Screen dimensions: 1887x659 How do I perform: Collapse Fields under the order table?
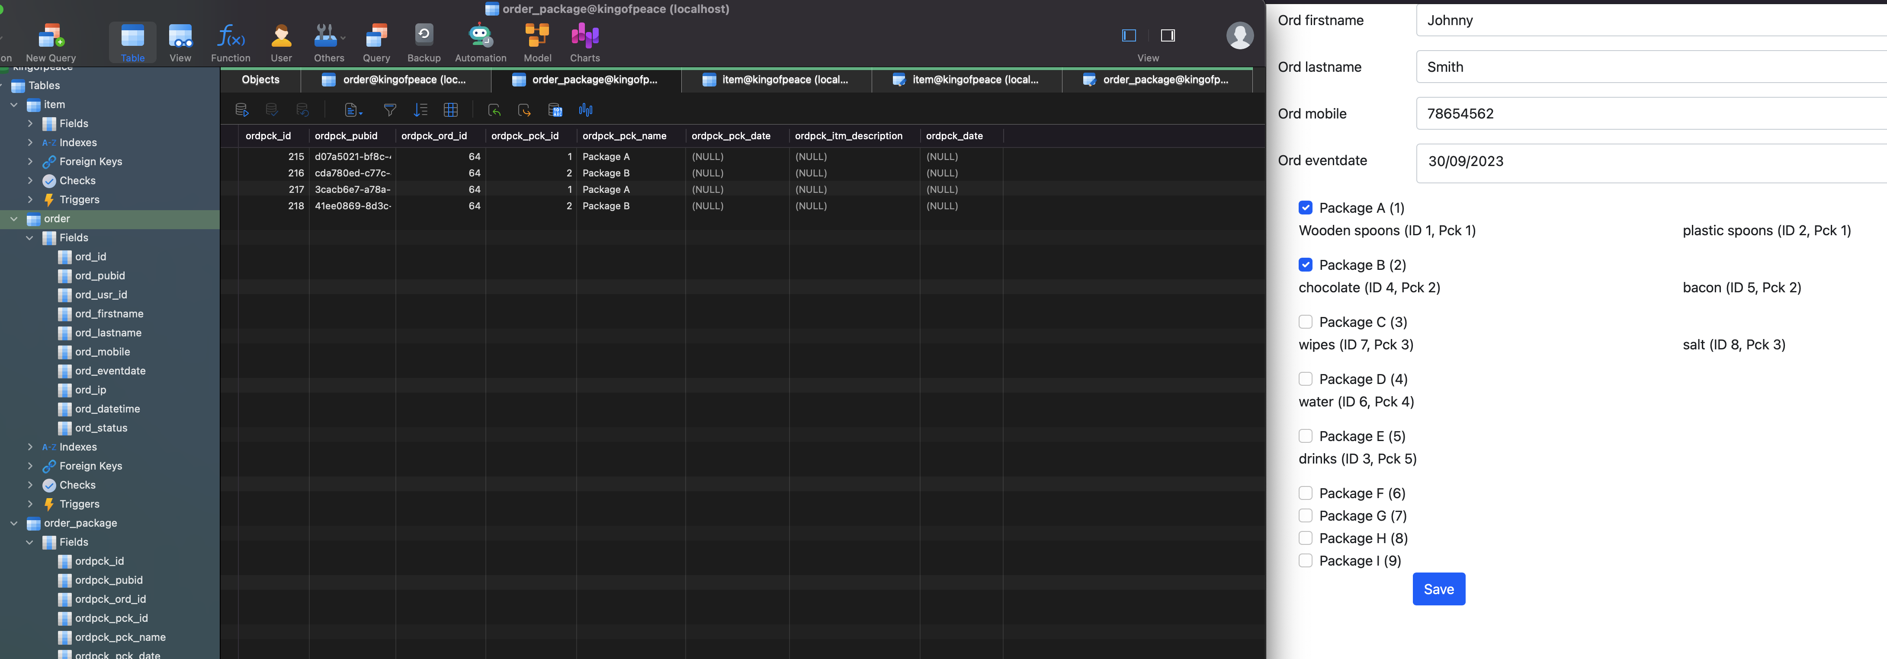(x=30, y=238)
